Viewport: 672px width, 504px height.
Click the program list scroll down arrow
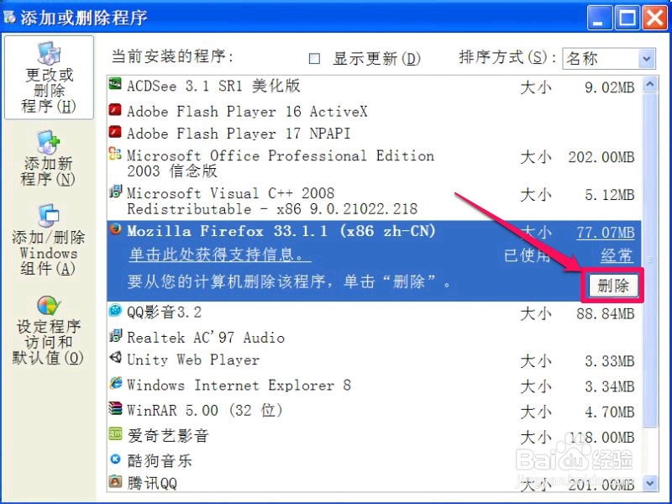649,483
